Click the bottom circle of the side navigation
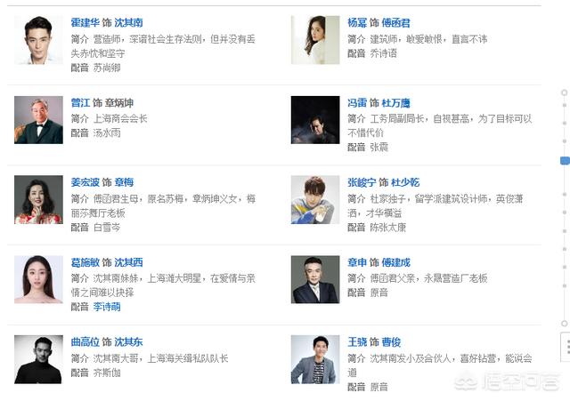 pos(564,323)
